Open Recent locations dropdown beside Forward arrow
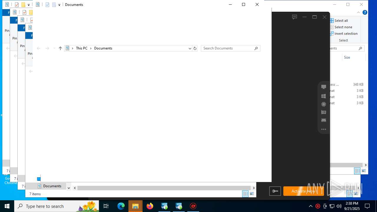Screen dimensions: 377x212 pos(54,48)
